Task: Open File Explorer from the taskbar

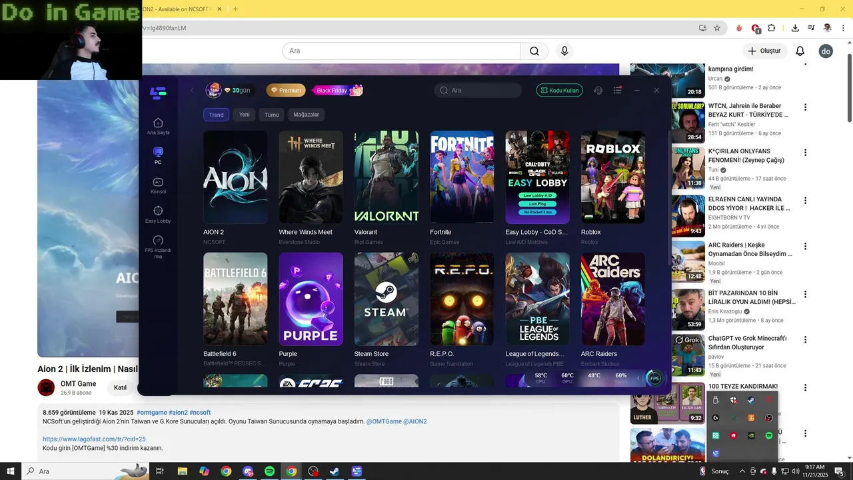Action: click(x=182, y=471)
